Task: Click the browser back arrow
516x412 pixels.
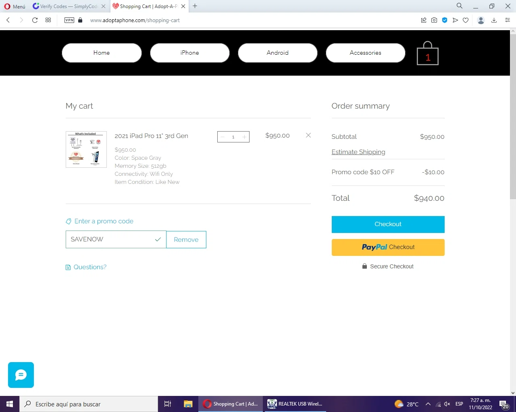Action: [x=8, y=20]
